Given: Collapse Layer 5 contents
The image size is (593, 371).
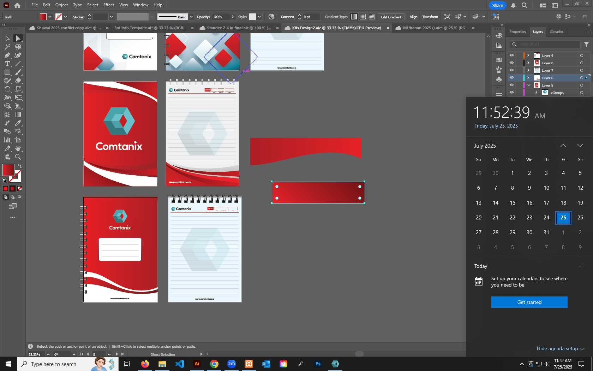Looking at the screenshot, I should click(x=529, y=85).
